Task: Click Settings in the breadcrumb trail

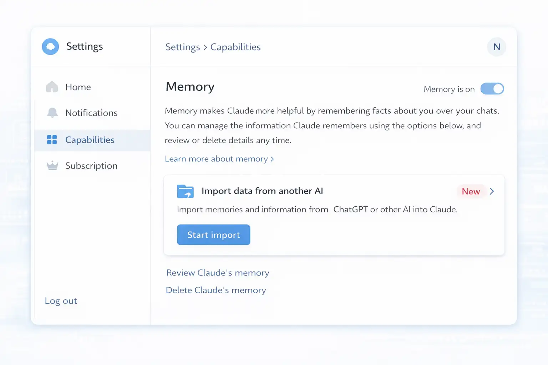Action: pos(183,47)
